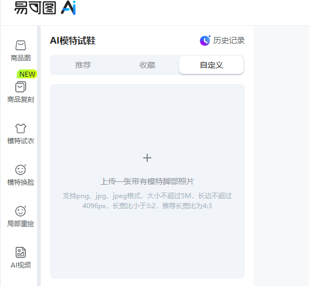This screenshot has height=286, width=309.
Task: Select the 自定义 tab
Action: click(212, 65)
